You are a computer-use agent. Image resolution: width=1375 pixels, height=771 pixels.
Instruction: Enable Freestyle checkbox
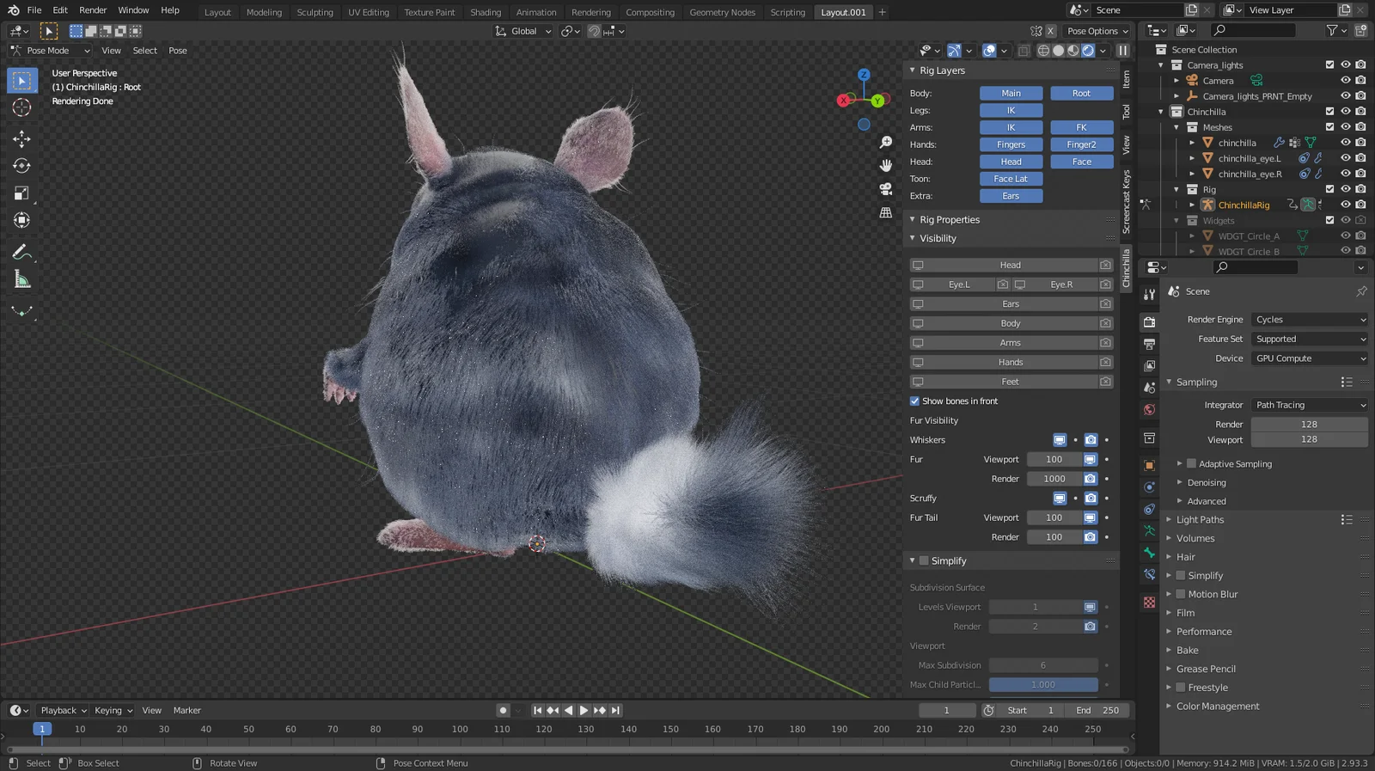pos(1181,688)
